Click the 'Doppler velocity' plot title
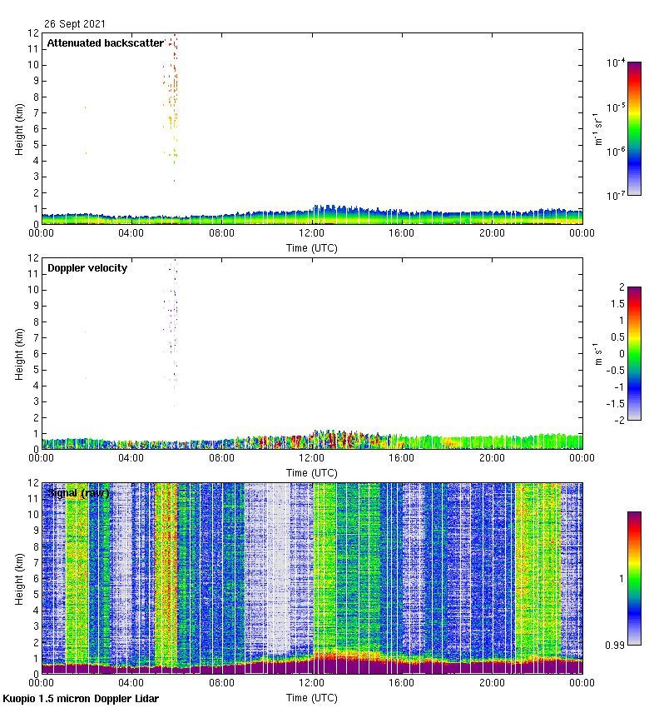The width and height of the screenshot is (649, 708). coord(87,268)
